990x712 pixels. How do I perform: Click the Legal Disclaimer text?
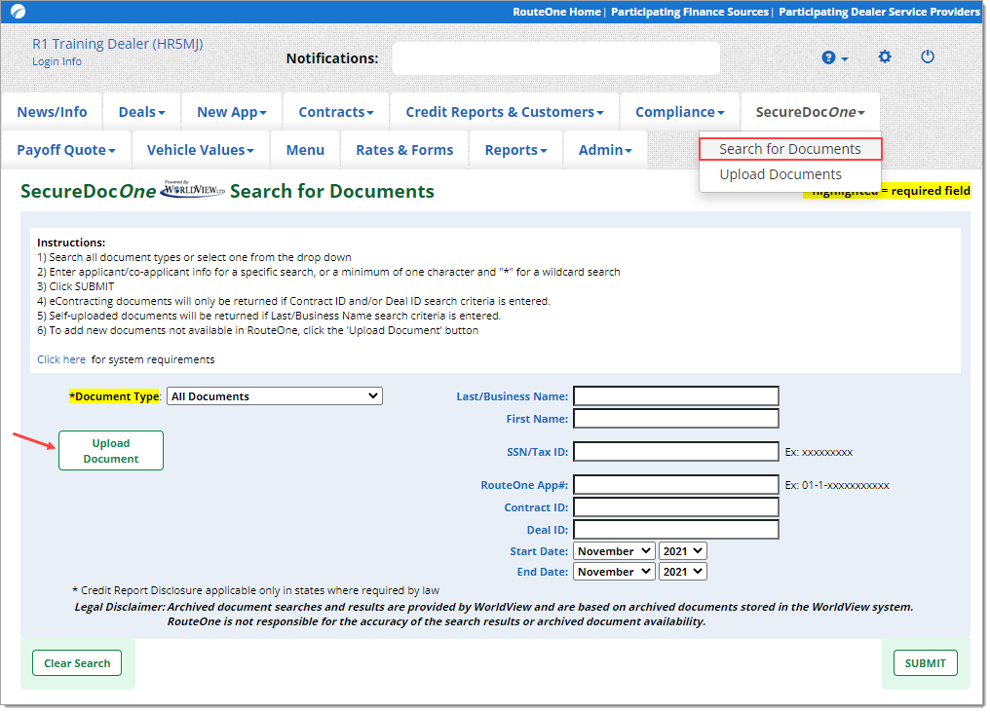[493, 615]
